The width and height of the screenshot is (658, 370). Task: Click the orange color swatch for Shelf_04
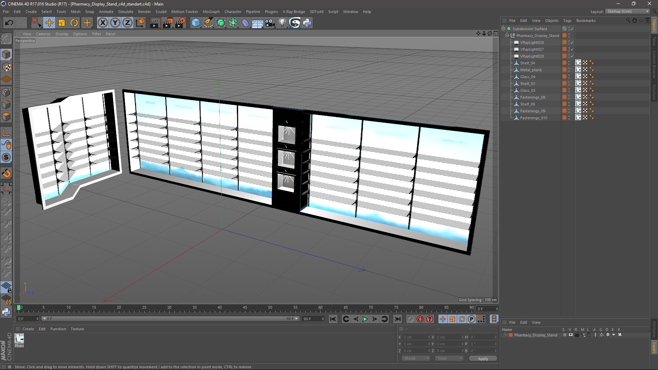564,63
